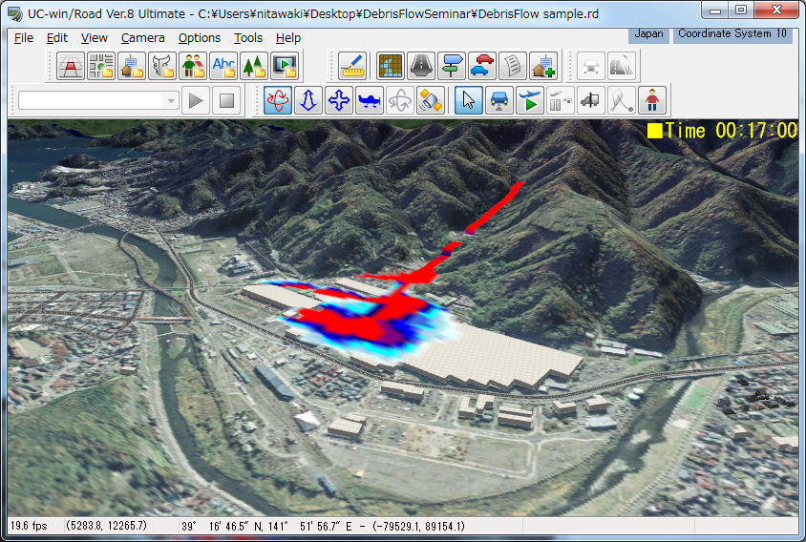Click the people characters library icon
This screenshot has width=806, height=542.
[193, 66]
